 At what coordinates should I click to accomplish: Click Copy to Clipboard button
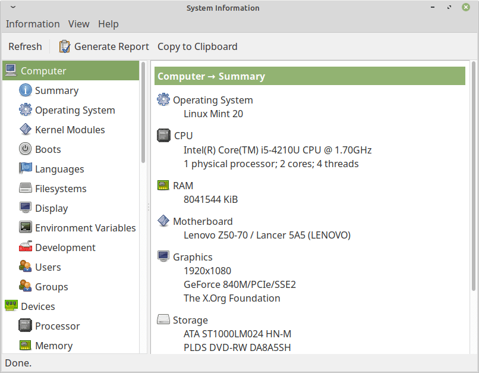[x=197, y=46]
